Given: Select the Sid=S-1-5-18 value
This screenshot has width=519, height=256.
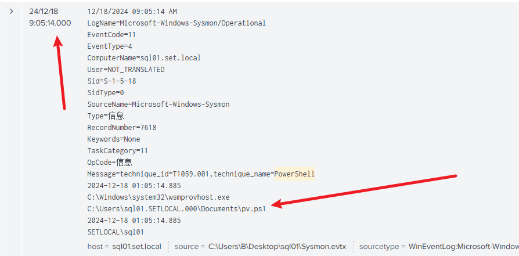Looking at the screenshot, I should point(111,81).
